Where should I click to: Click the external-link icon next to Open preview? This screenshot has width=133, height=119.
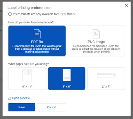10,98
